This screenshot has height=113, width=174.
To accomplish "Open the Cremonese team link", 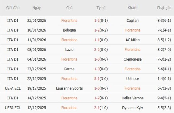I will click(x=132, y=59).
